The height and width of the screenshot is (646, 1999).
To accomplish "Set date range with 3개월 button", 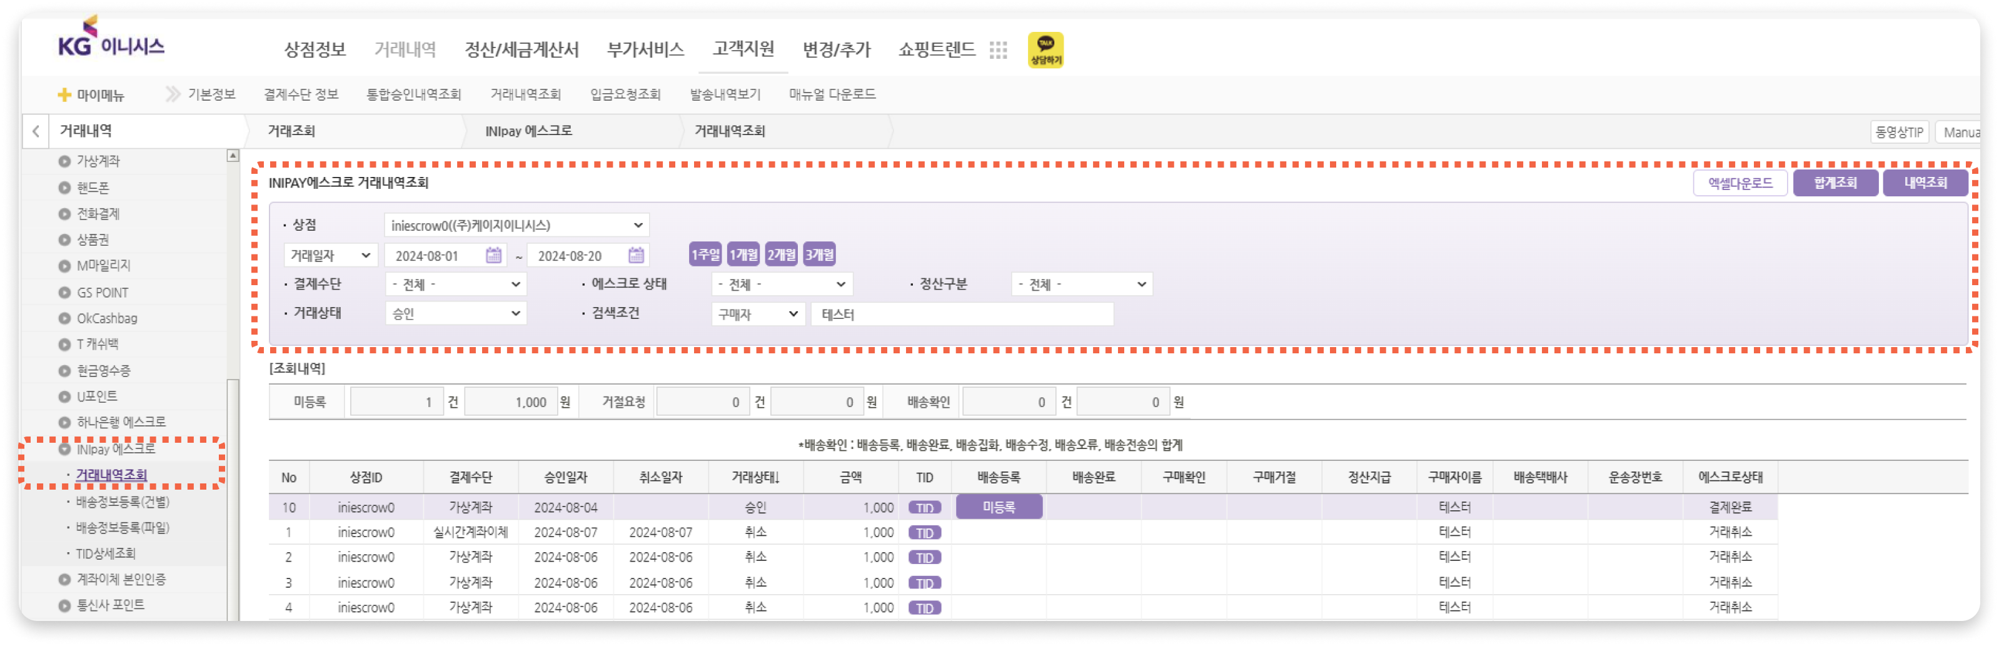I will tap(818, 255).
